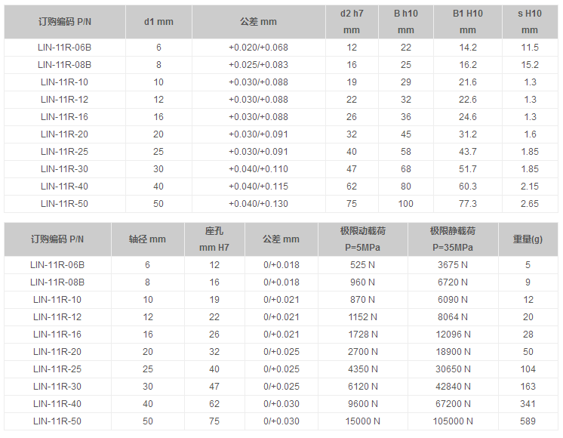Select the +0.040/+0.130 tolerance cell

[x=258, y=204]
